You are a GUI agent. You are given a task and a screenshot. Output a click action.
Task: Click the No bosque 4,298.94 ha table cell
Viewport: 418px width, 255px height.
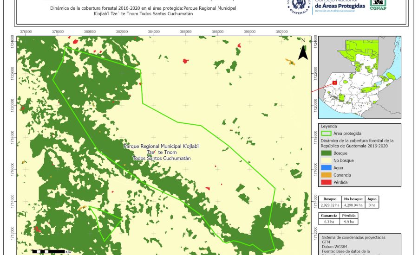pos(354,204)
